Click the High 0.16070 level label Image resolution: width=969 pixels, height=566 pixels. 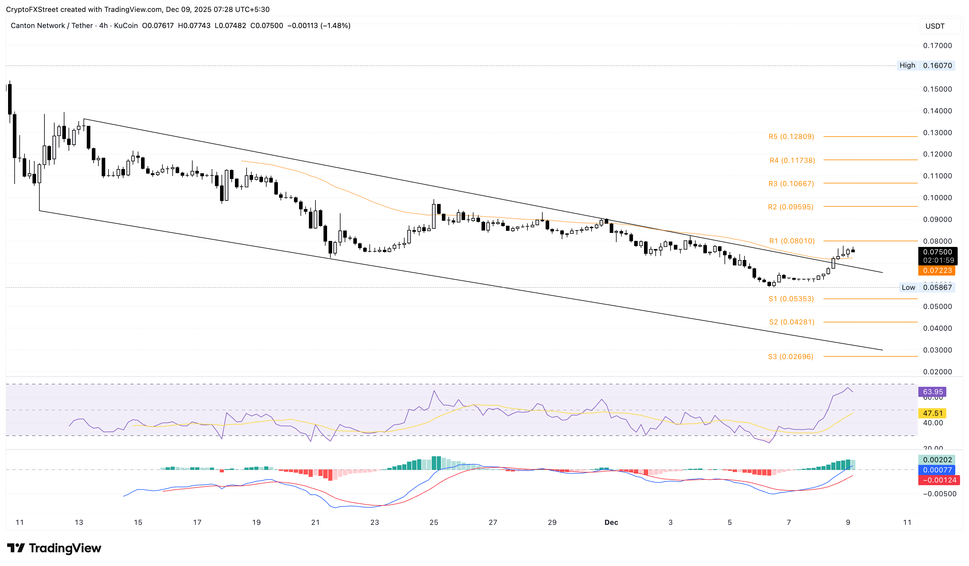[927, 66]
